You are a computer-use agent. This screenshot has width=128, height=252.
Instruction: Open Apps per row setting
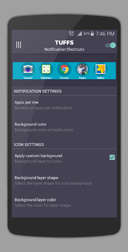pos(64,105)
